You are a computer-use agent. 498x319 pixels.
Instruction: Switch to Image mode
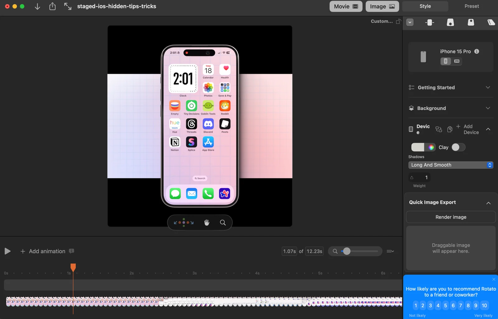pyautogui.click(x=382, y=6)
